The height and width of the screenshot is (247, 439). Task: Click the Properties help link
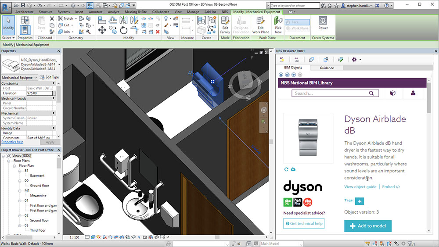[12, 142]
